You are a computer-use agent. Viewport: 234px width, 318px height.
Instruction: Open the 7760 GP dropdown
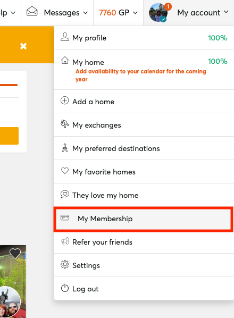coord(118,13)
